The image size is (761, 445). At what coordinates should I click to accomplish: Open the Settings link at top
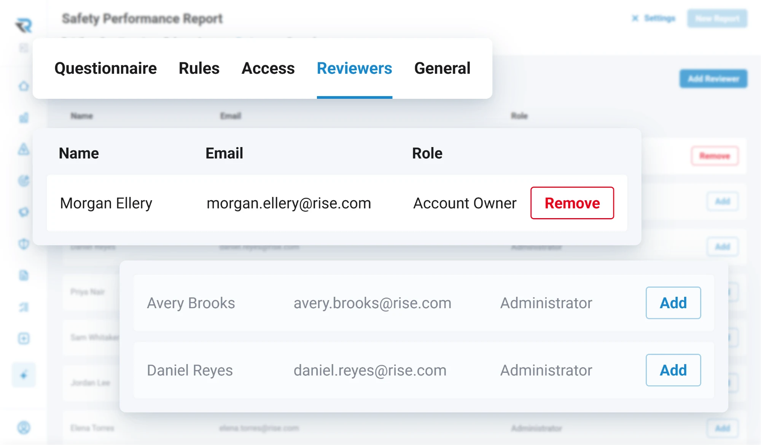(660, 18)
